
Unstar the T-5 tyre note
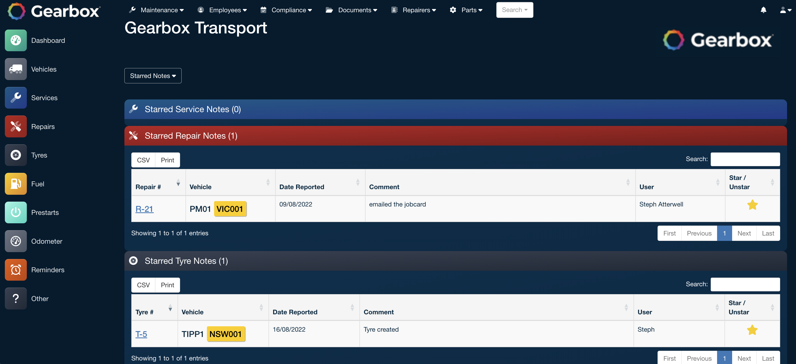click(752, 330)
